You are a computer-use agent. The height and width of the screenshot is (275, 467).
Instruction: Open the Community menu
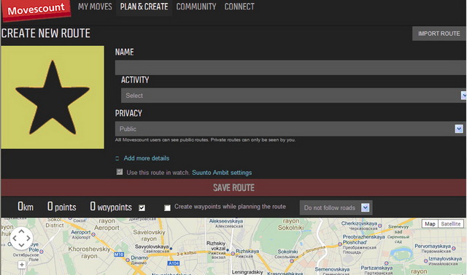196,7
